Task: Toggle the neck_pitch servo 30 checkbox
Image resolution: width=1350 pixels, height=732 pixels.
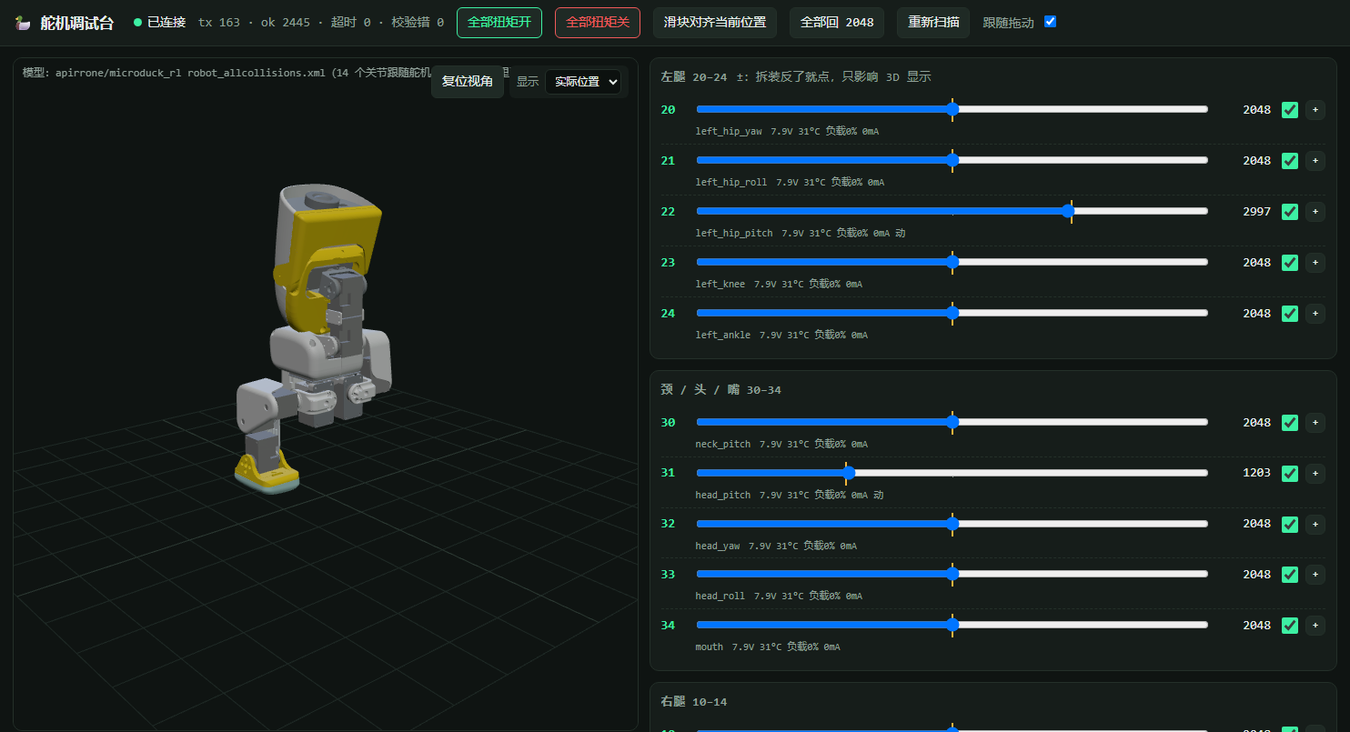Action: (x=1289, y=423)
